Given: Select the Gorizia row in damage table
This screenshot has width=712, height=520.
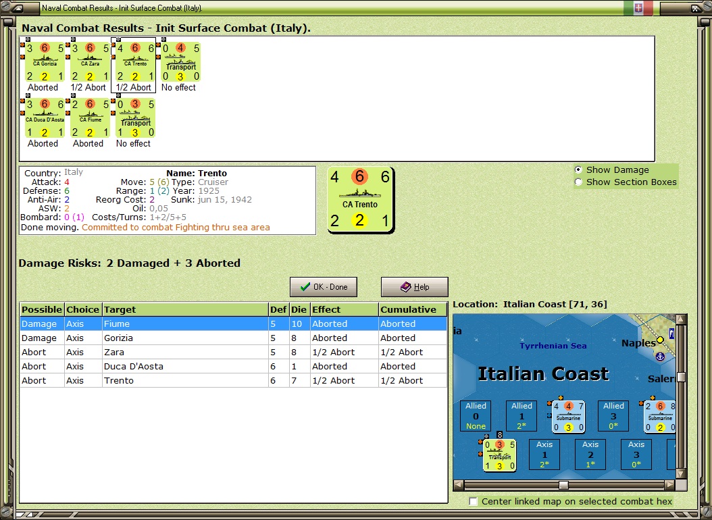Looking at the screenshot, I should [x=234, y=338].
